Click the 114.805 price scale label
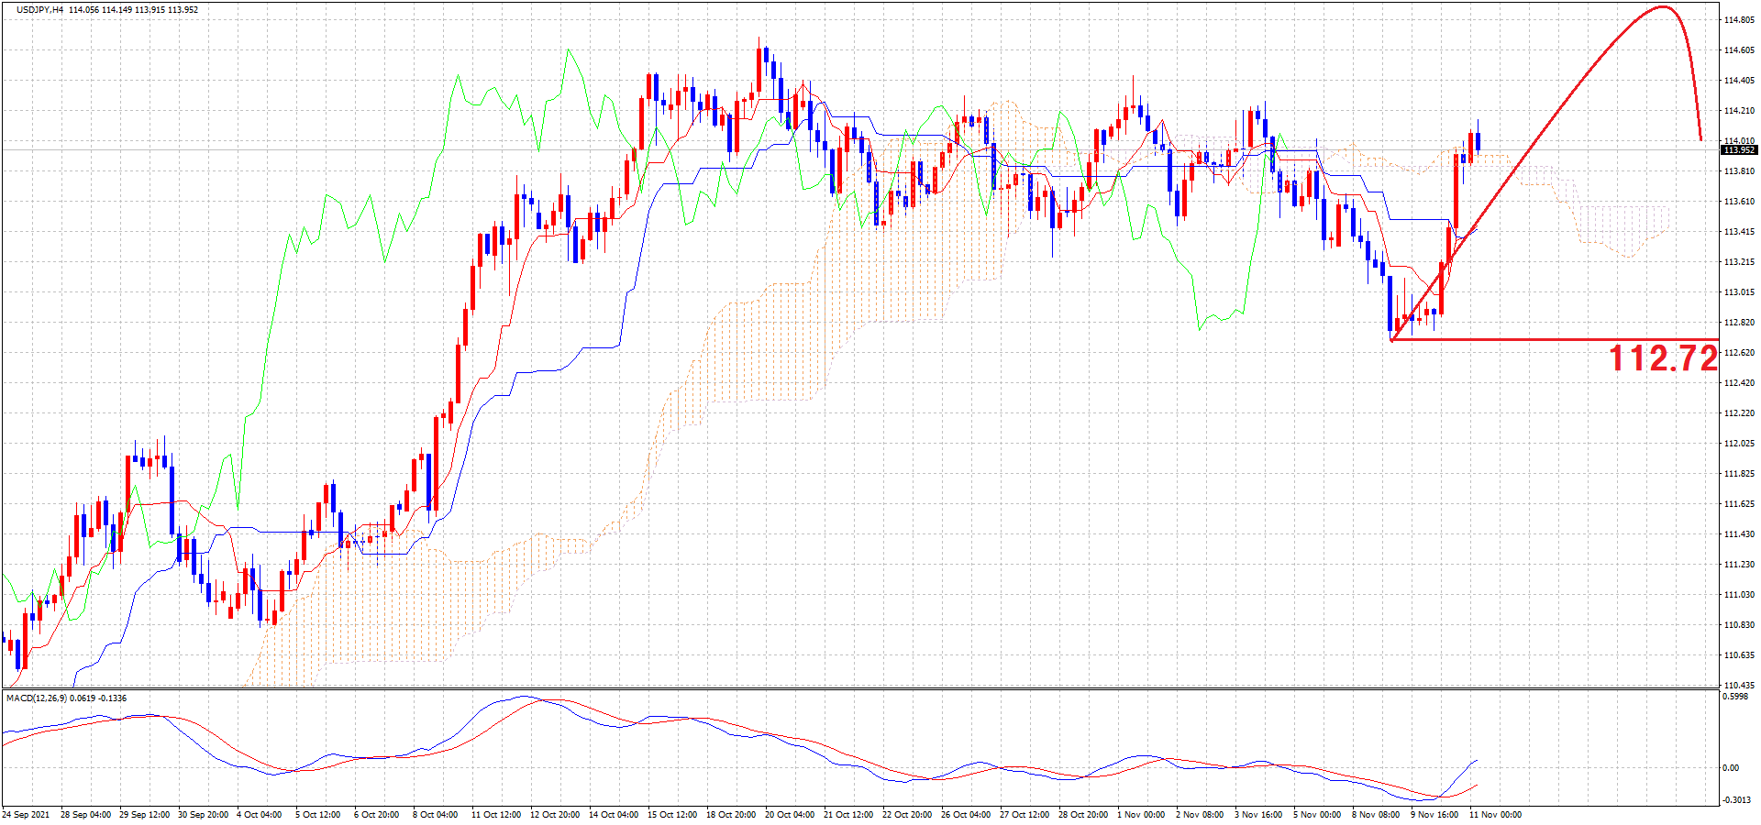The width and height of the screenshot is (1761, 825). click(1739, 20)
